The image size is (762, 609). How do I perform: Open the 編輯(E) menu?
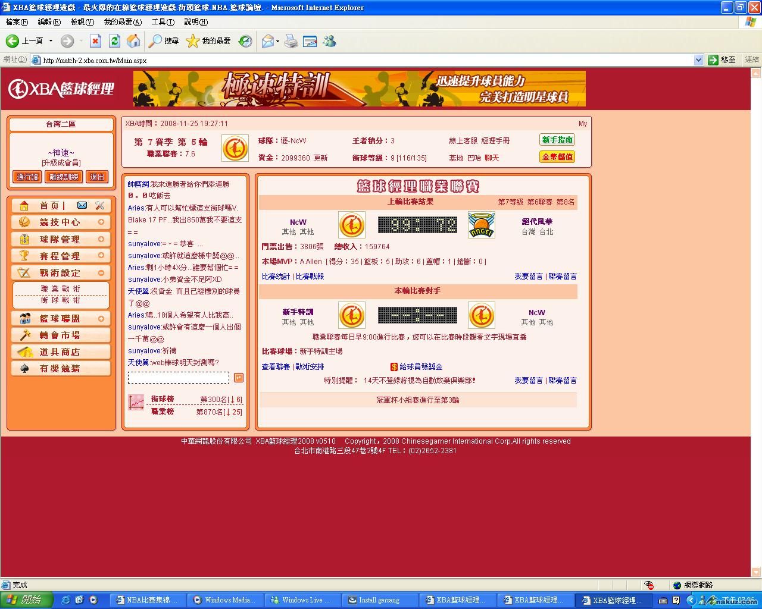pos(49,22)
